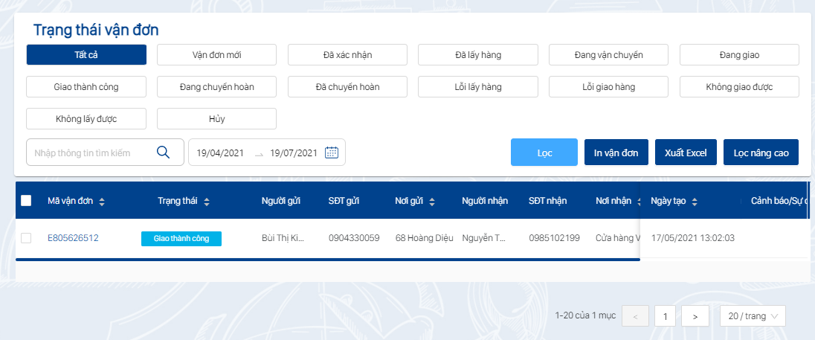Click the 1-20 của 1 mục text

coord(585,315)
